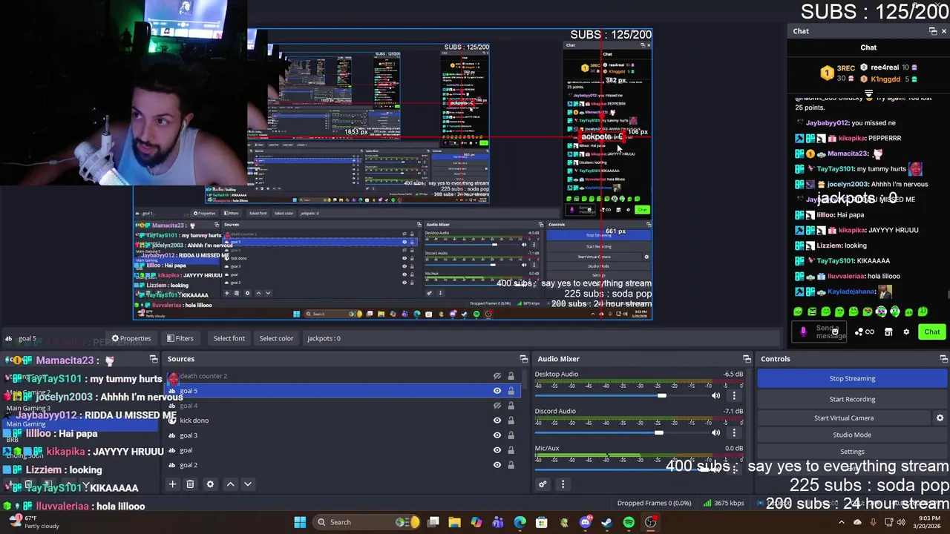The height and width of the screenshot is (534, 950).
Task: Move selected source up with arrow
Action: [x=230, y=484]
